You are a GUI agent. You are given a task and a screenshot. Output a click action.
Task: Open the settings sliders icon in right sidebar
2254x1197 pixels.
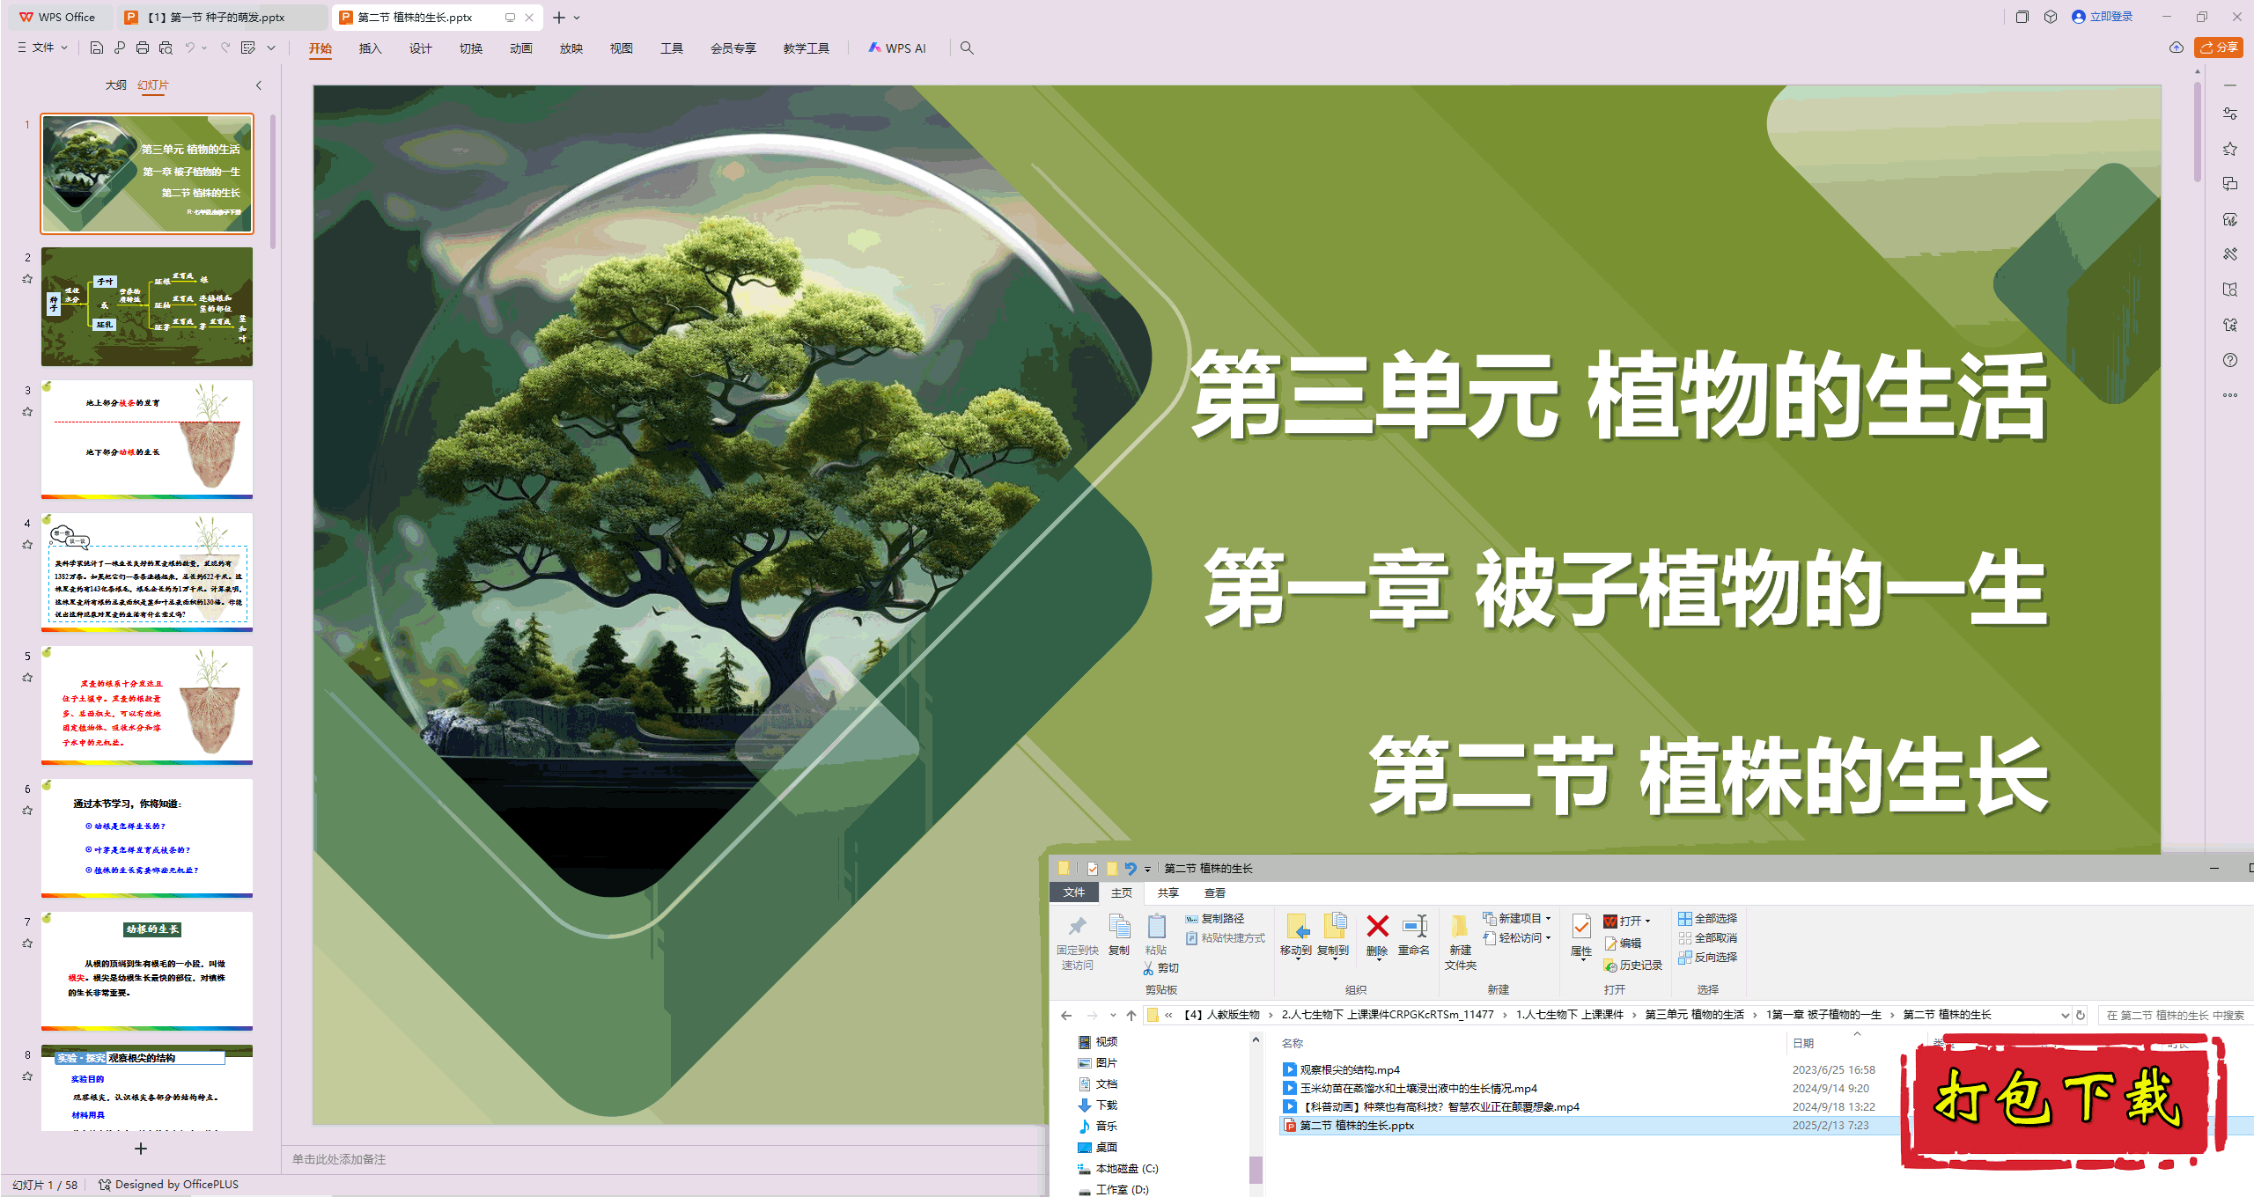2230,114
